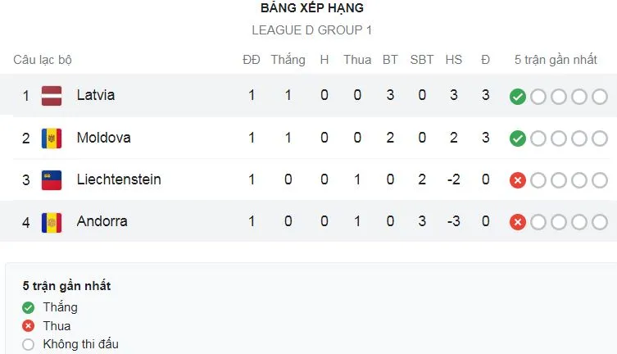This screenshot has width=617, height=354.
Task: Open the Latvia team link
Action: pos(95,95)
